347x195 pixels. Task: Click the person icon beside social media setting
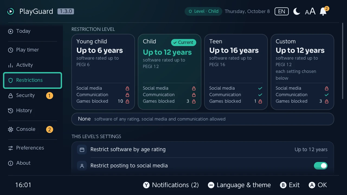point(82,166)
